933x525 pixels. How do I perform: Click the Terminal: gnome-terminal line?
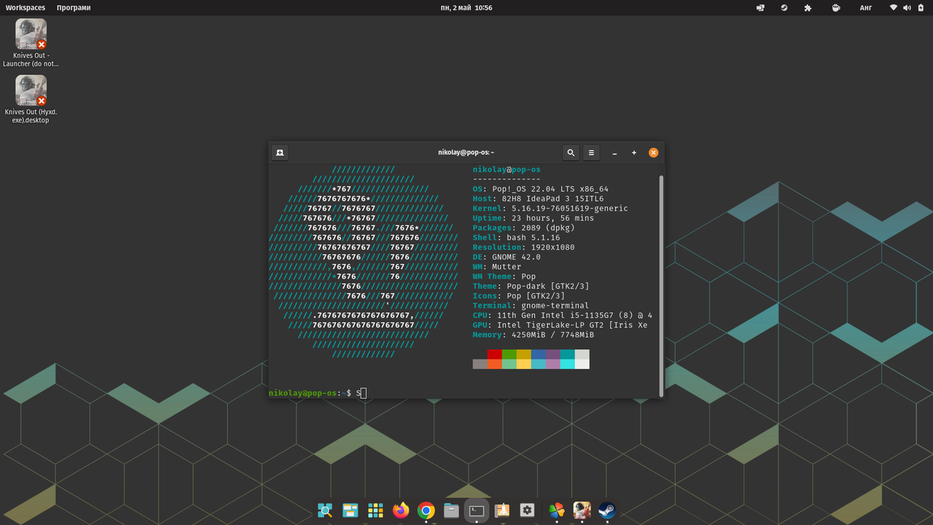[531, 306]
